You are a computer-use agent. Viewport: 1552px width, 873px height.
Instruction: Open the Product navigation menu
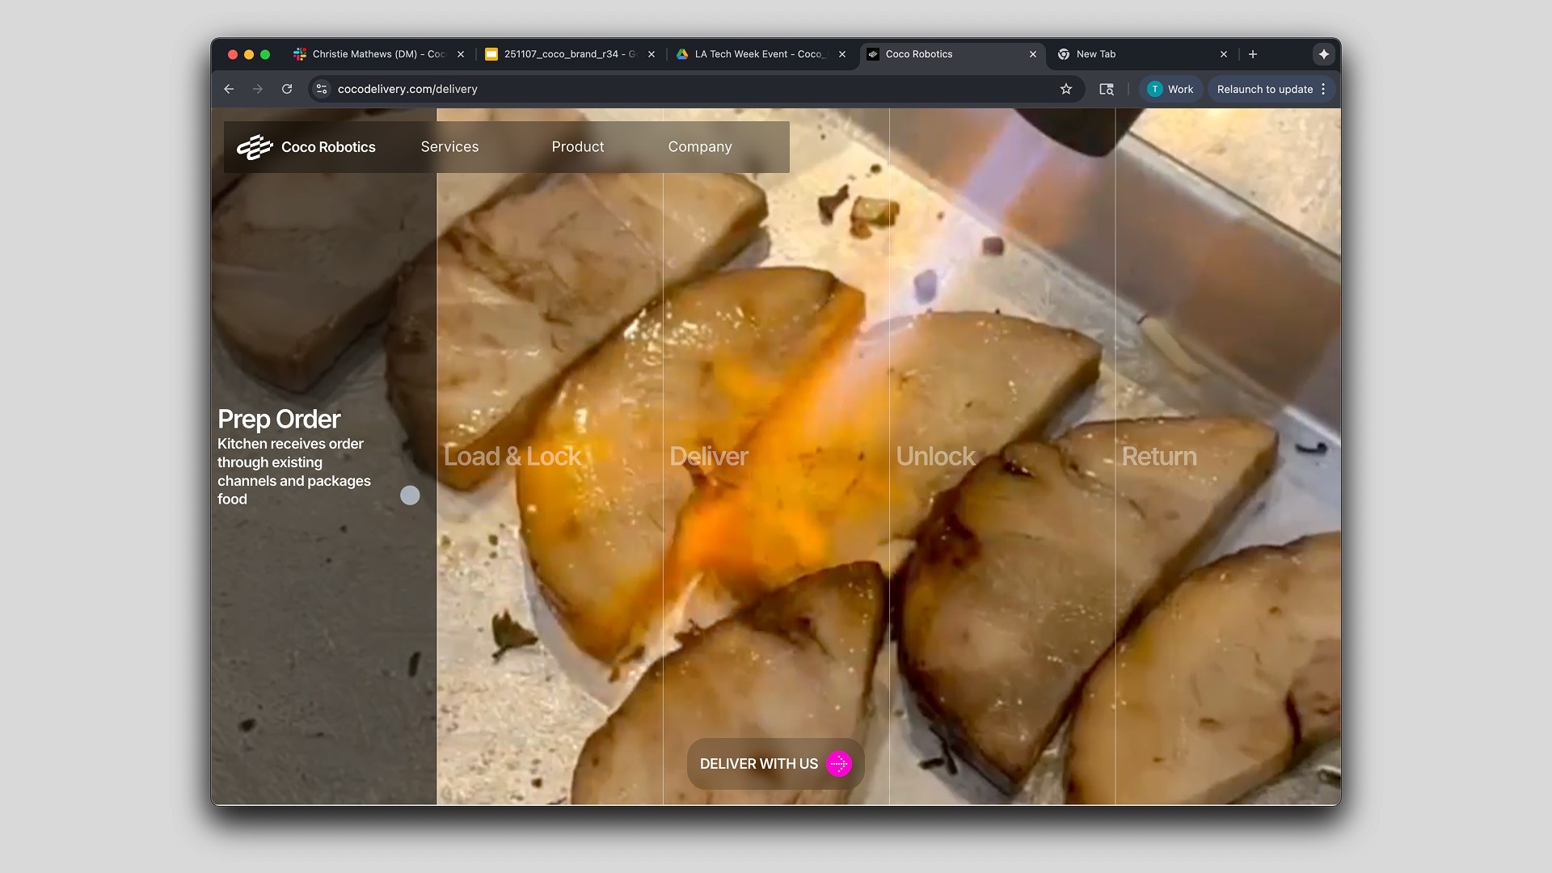577,147
